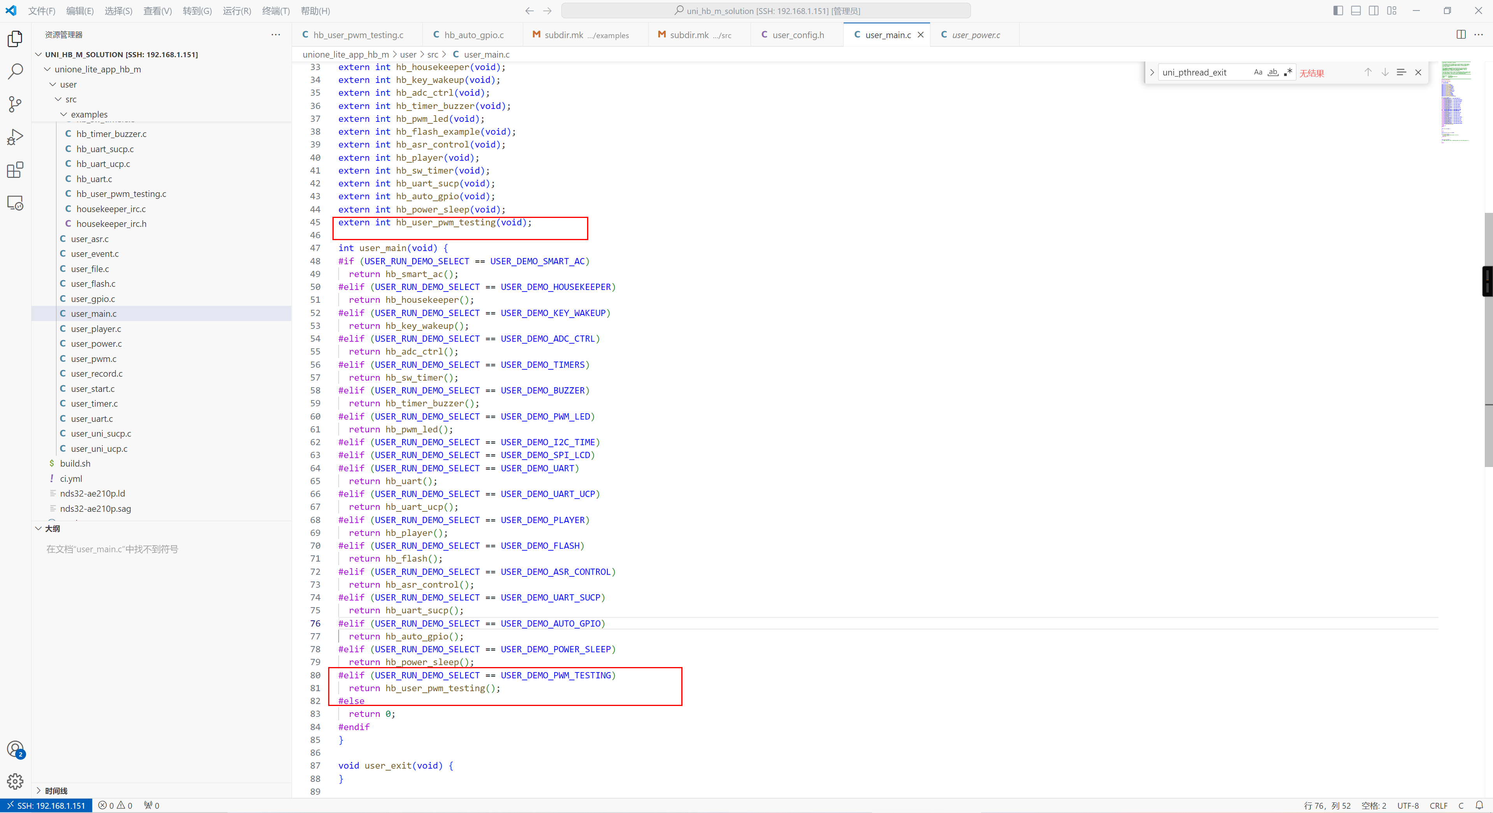The width and height of the screenshot is (1493, 813).
Task: Toggle Find in Selection
Action: click(1402, 72)
